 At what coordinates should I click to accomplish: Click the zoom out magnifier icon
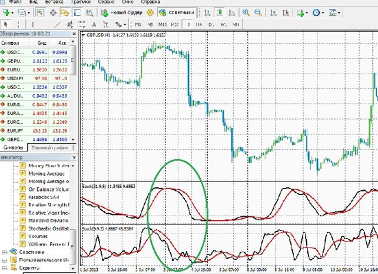coord(258,12)
